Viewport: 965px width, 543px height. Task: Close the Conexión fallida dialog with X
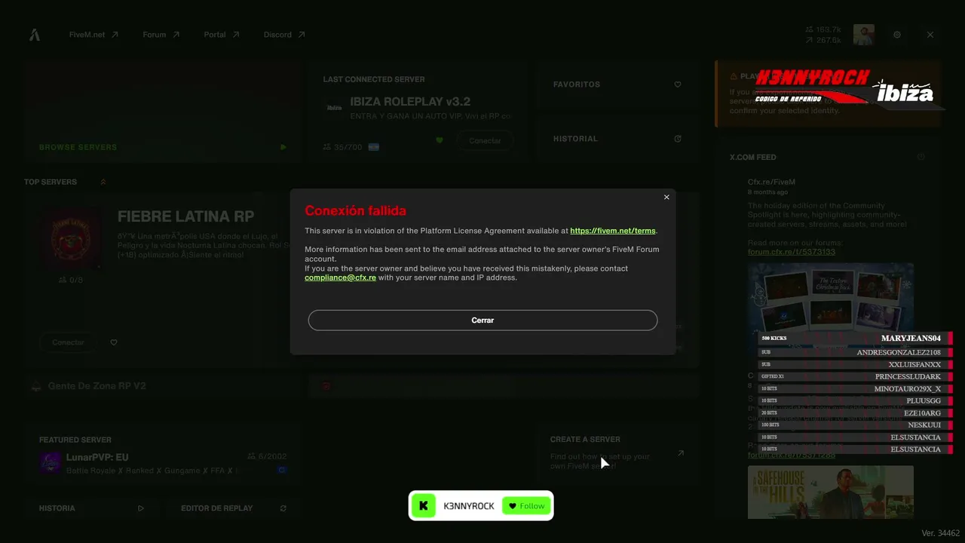point(666,198)
